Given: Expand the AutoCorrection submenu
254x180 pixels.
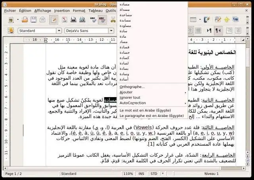Looking at the screenshot, I should [x=152, y=103].
